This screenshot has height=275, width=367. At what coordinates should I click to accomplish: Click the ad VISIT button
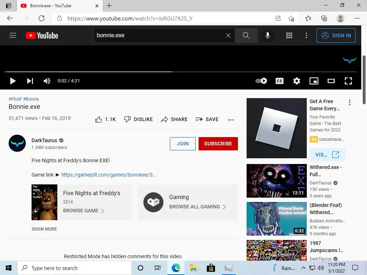[x=327, y=155]
